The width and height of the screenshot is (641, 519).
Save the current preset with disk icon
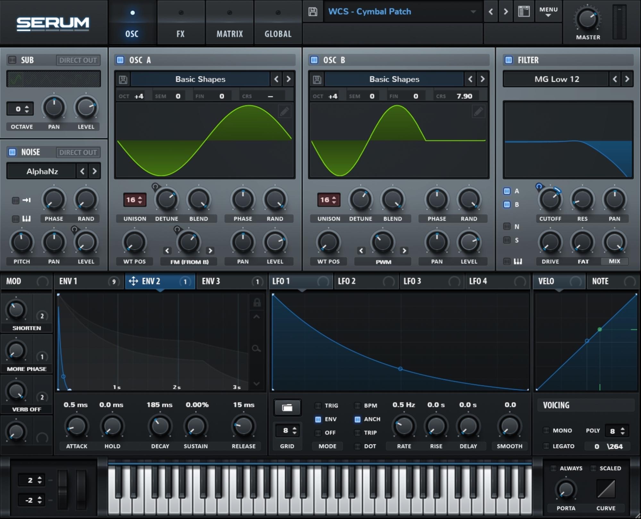(313, 12)
